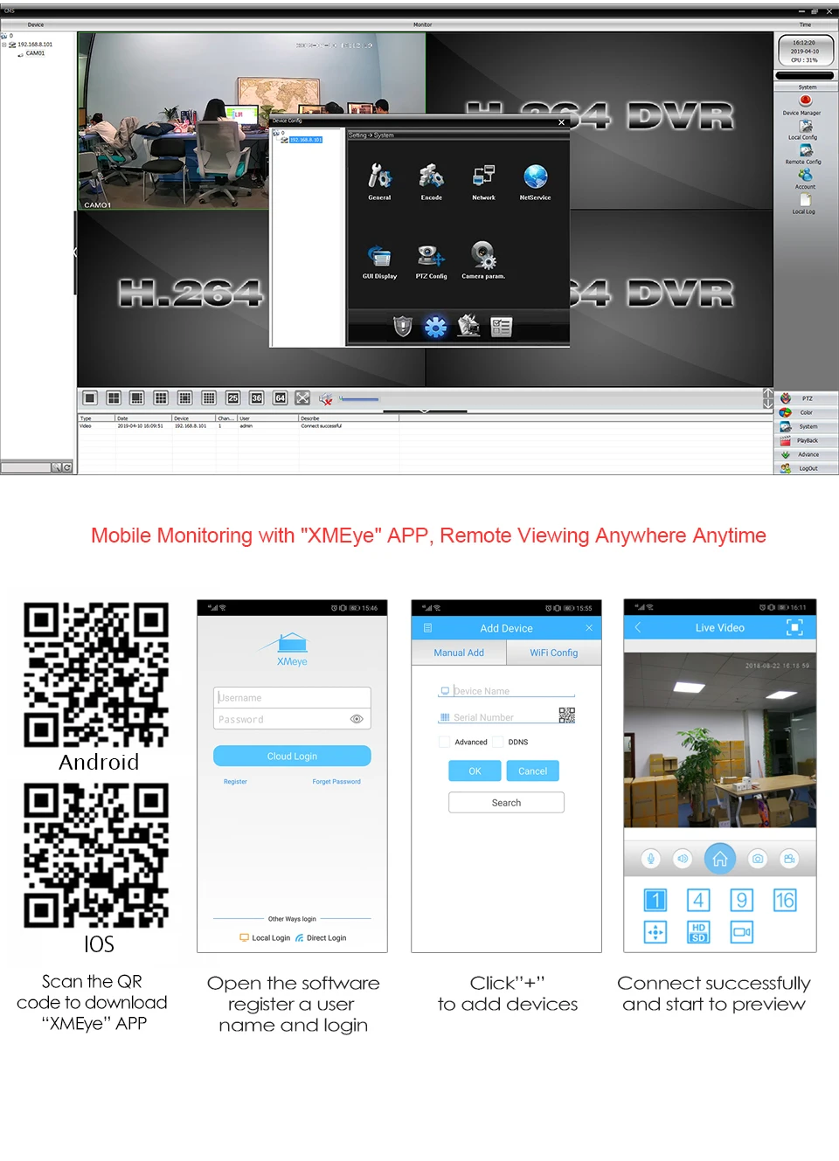Click the Cancel button in Add Device
839x1161 pixels.
point(532,771)
